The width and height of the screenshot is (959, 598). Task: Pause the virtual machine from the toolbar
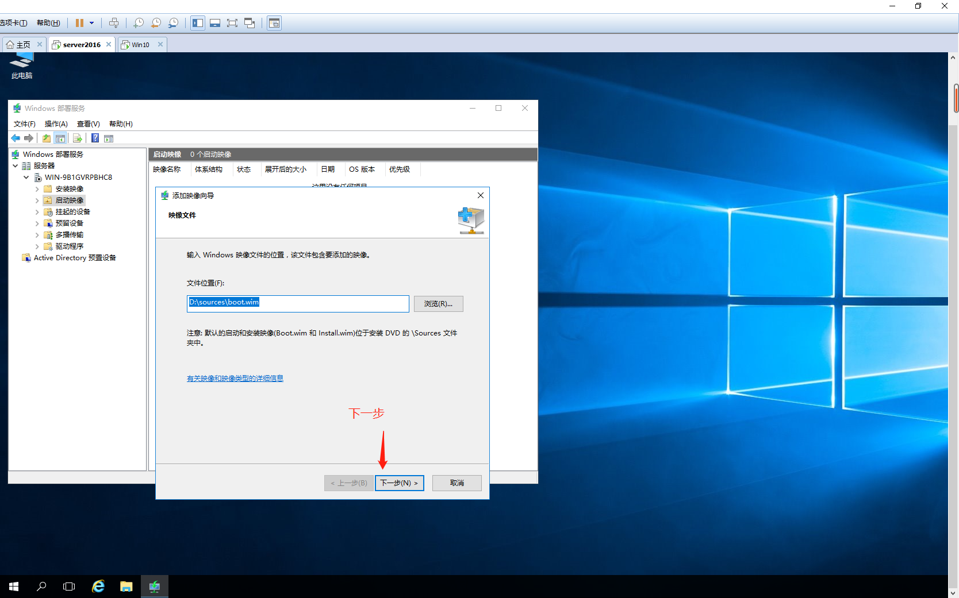tap(79, 23)
